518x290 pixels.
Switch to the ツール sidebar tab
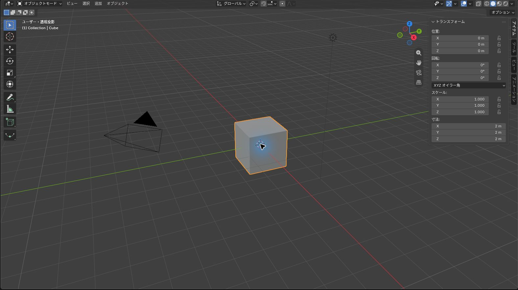click(514, 48)
